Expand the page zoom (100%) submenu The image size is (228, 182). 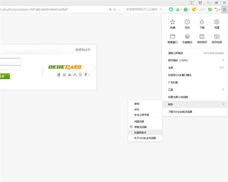pyautogui.click(x=223, y=60)
